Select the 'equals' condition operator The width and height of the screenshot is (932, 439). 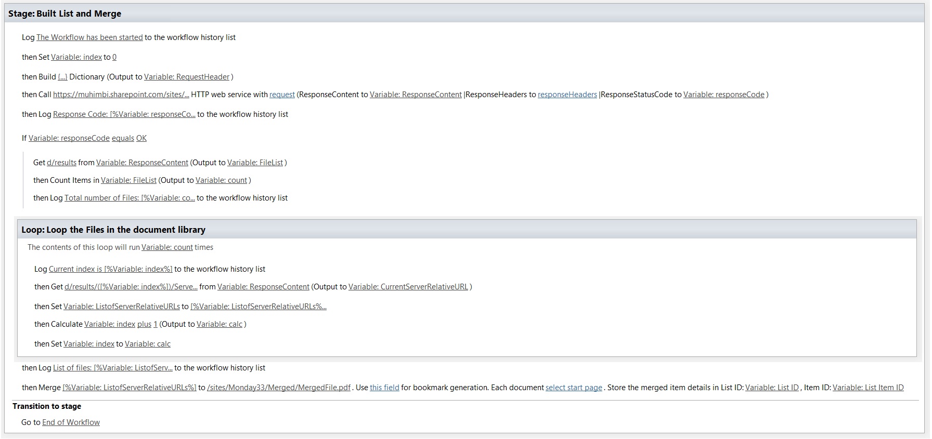(x=123, y=138)
